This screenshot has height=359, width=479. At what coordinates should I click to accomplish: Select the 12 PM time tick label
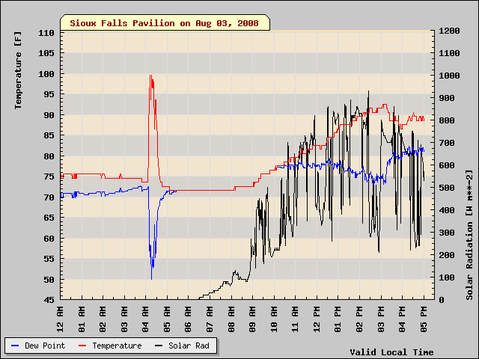click(x=317, y=318)
